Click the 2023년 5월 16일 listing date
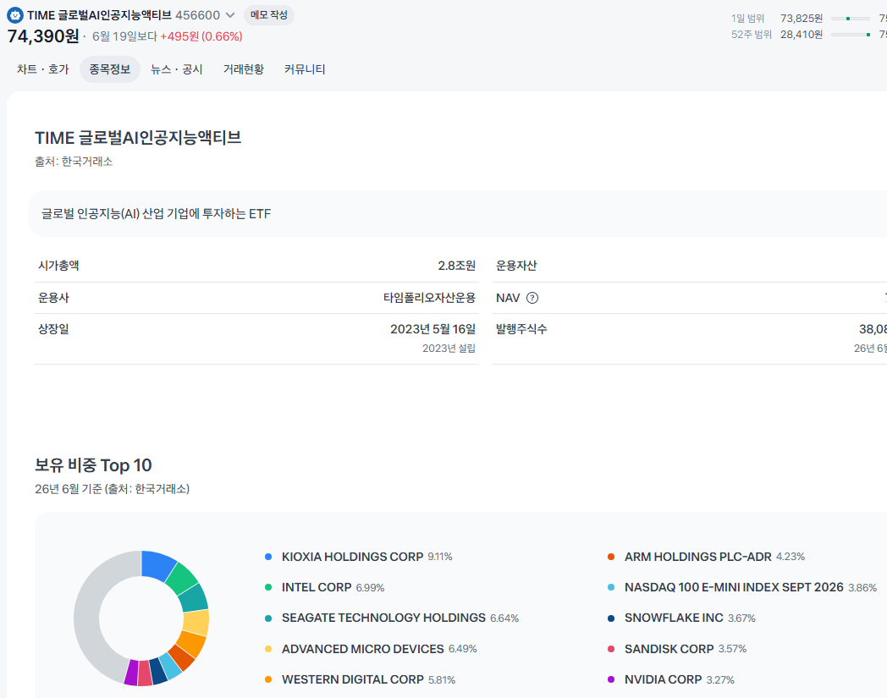887x698 pixels. (x=432, y=329)
